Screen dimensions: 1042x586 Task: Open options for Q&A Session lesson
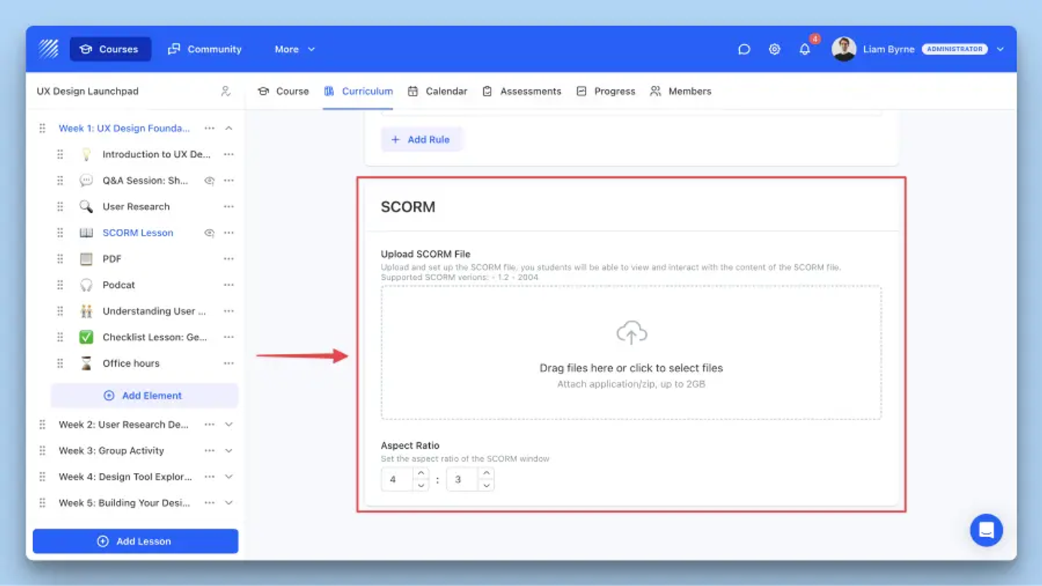tap(229, 181)
